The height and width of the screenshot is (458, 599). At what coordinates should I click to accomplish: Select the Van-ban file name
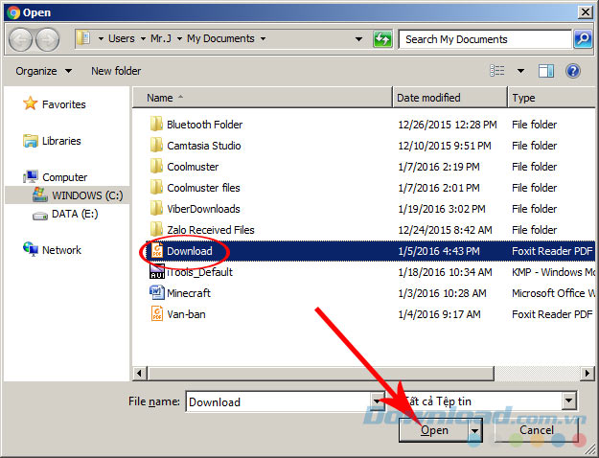[x=186, y=314]
